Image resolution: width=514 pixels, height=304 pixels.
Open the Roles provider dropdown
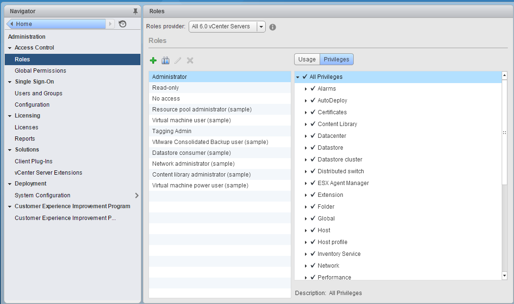point(261,27)
